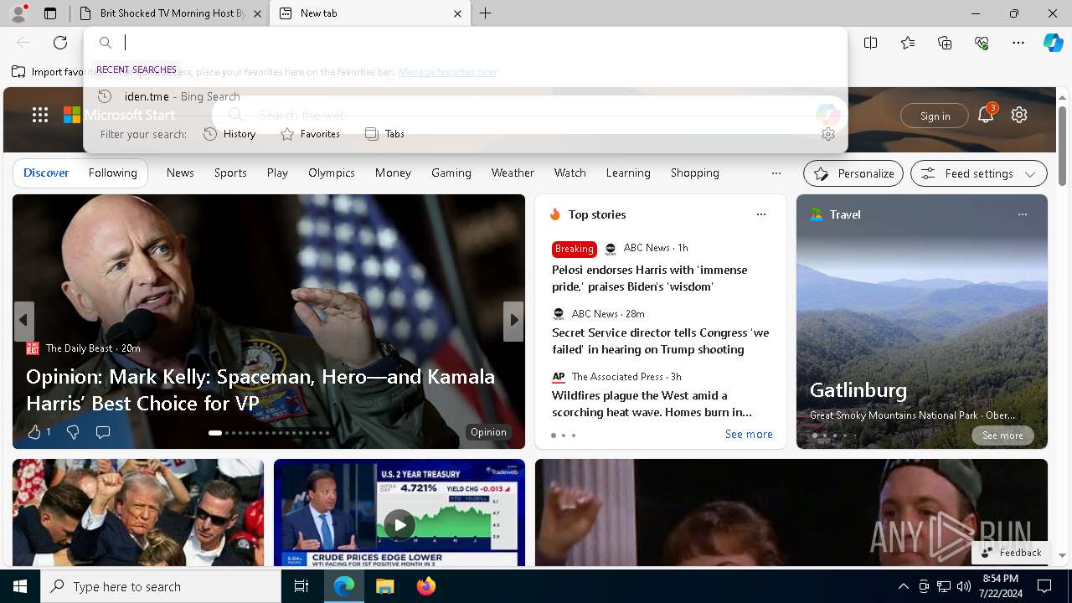The width and height of the screenshot is (1072, 603).
Task: Expand the Feed settings dropdown
Action: click(x=979, y=173)
